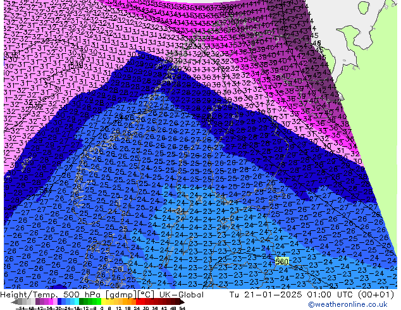Click the '01:00 UTC' time text
Screen dimensions: 401x310
[331, 295]
